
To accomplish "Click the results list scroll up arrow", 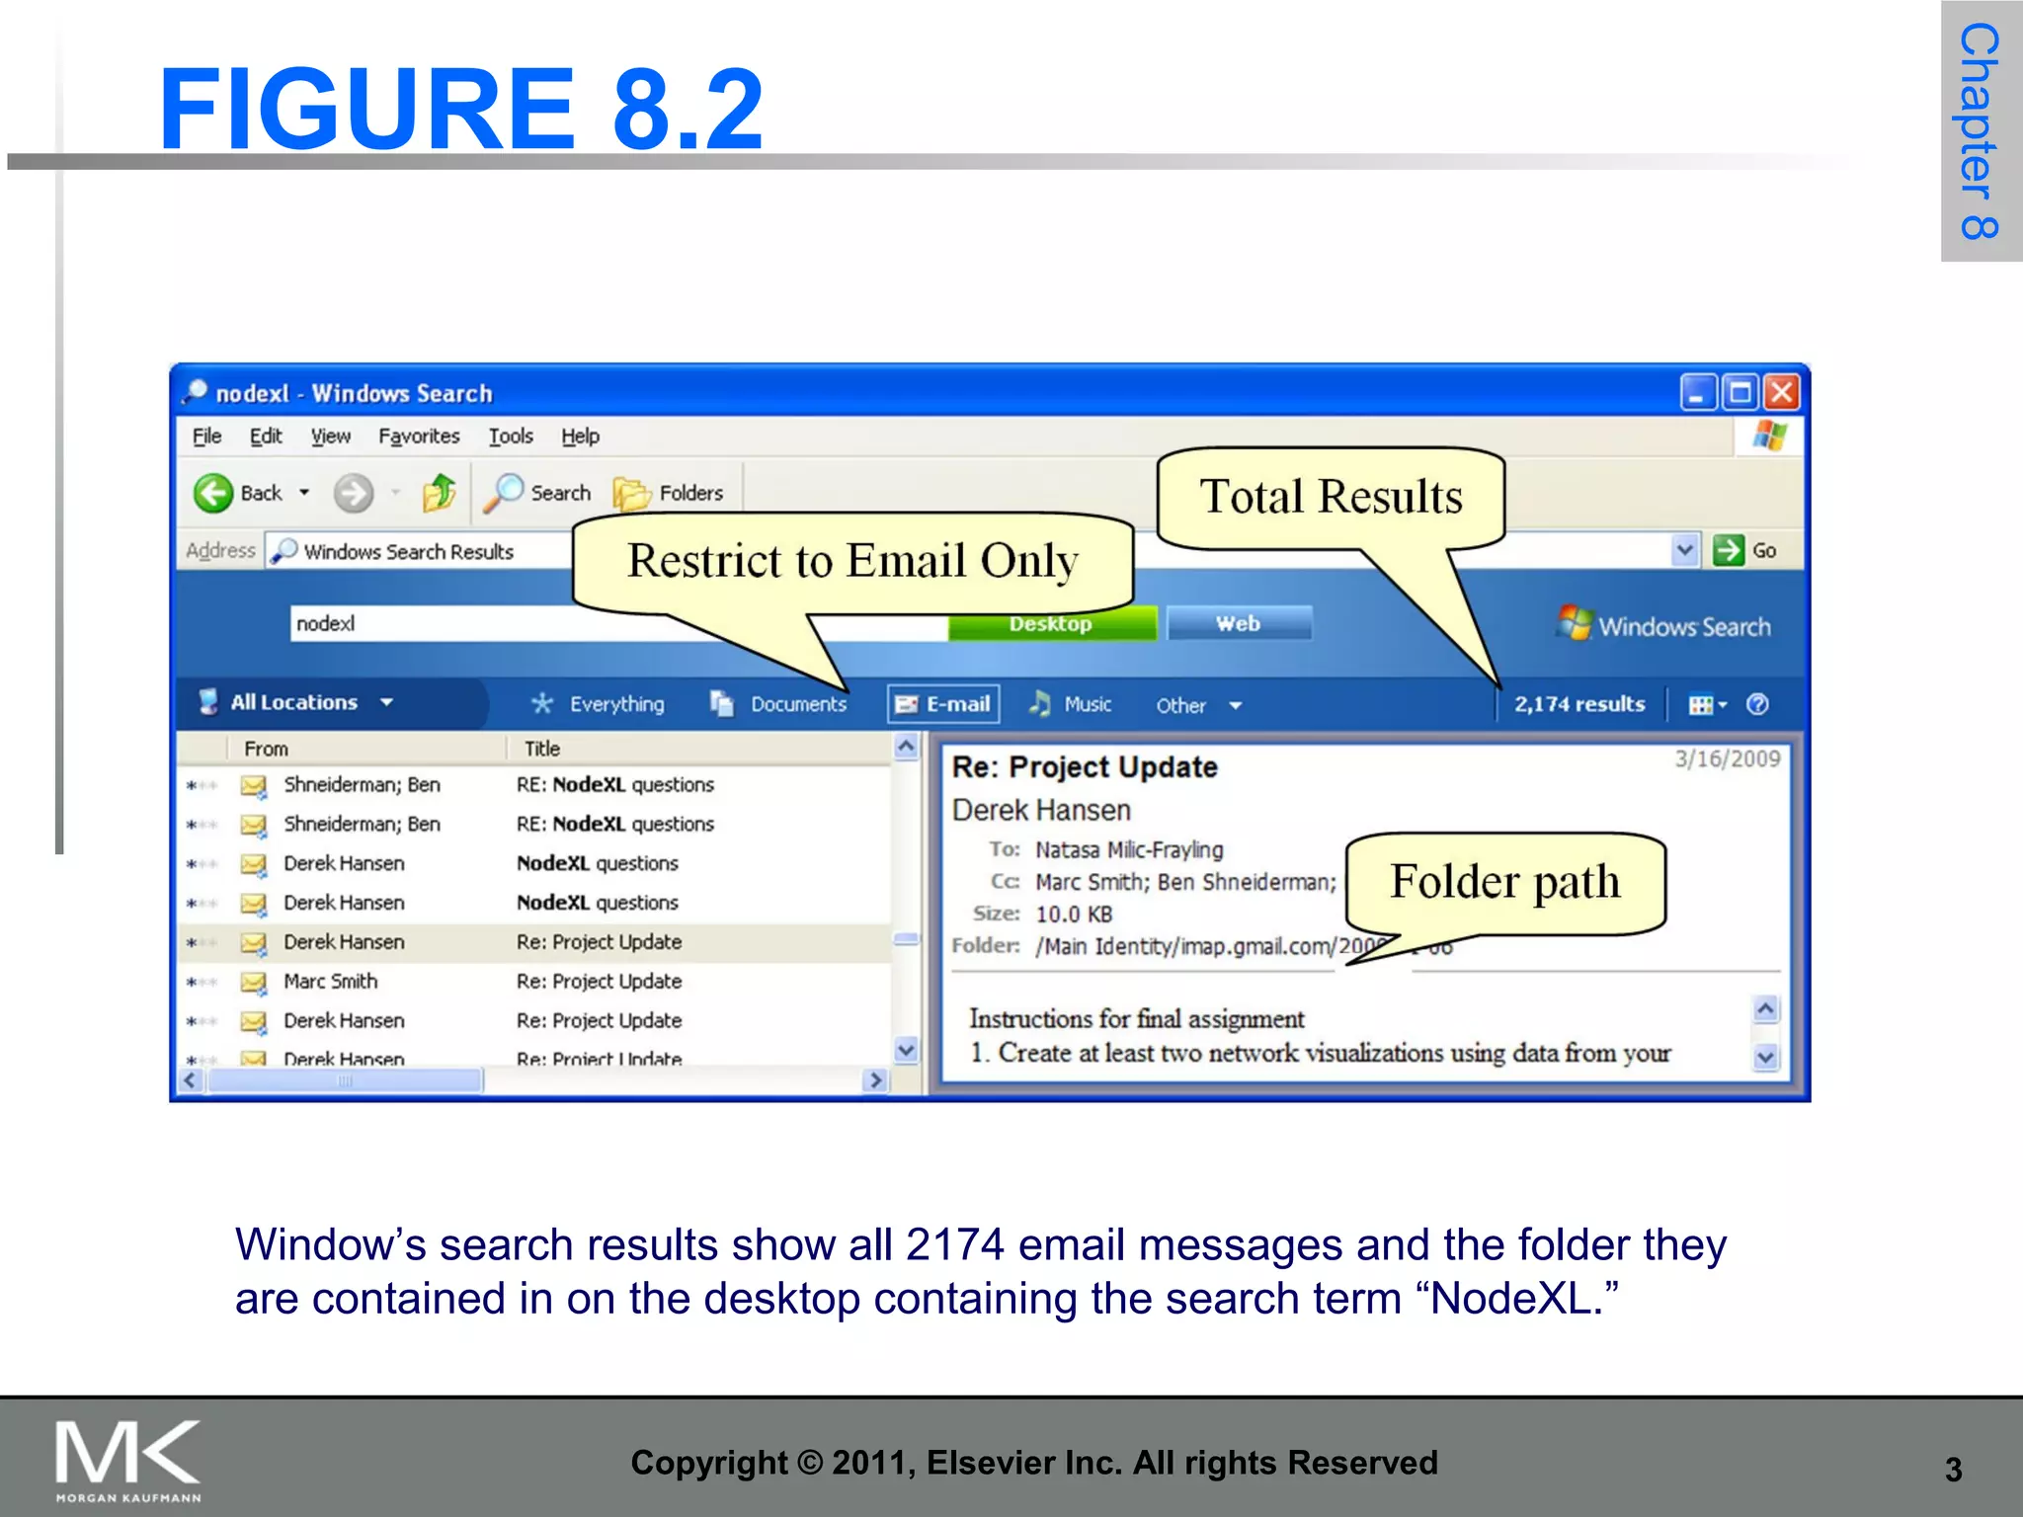I will (x=906, y=748).
